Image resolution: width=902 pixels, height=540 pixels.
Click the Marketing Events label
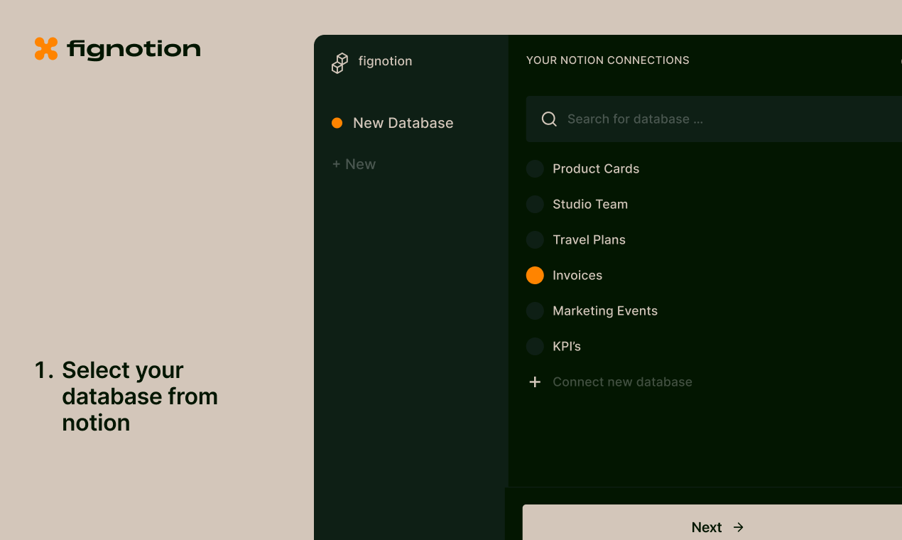point(605,311)
